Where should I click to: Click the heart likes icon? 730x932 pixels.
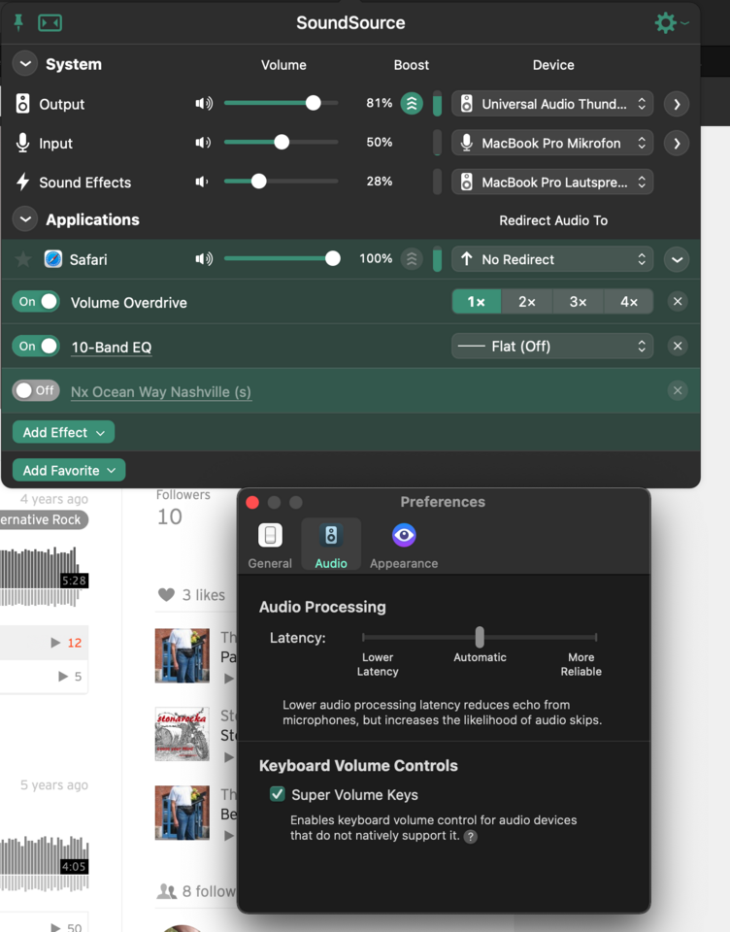[x=166, y=594]
